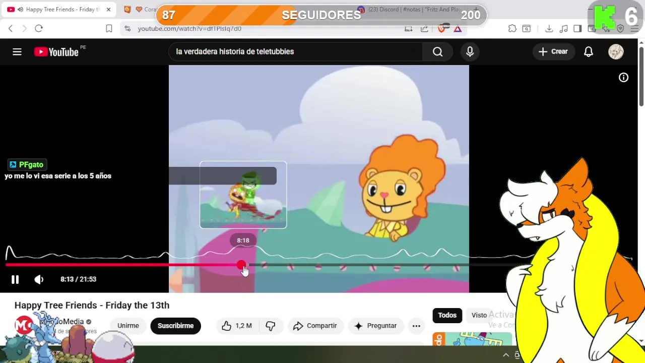Open the browser extensions puzzle icon
This screenshot has width=645, height=363.
pyautogui.click(x=512, y=29)
